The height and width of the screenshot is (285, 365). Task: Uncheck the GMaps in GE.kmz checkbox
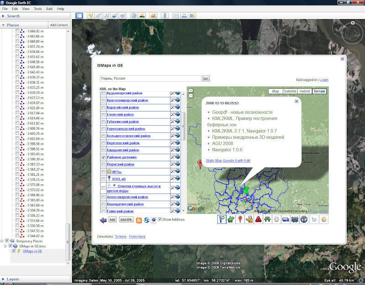pyautogui.click(x=10, y=246)
